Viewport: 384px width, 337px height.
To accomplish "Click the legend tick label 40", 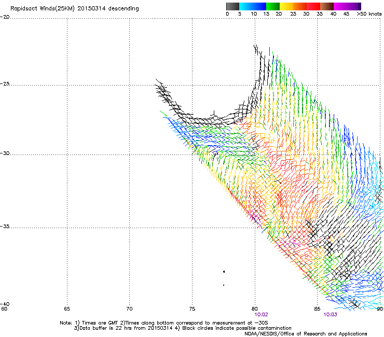I will coord(333,14).
